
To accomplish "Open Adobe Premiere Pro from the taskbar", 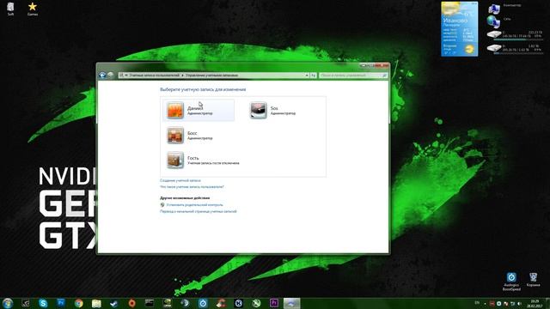I will tap(274, 303).
